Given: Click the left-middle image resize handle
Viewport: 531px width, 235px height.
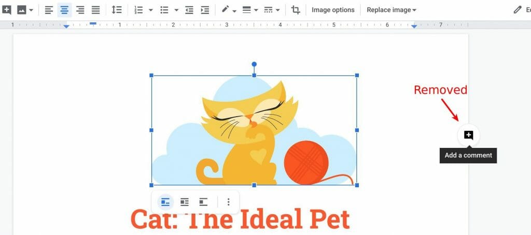Looking at the screenshot, I should 151,130.
